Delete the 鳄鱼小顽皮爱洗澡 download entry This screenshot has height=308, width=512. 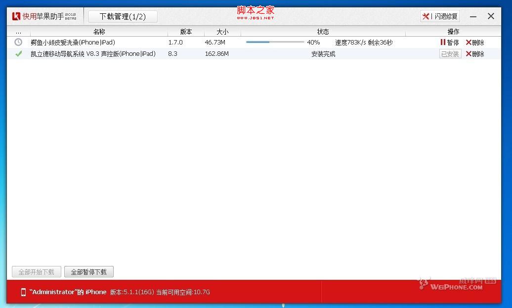[x=475, y=43]
